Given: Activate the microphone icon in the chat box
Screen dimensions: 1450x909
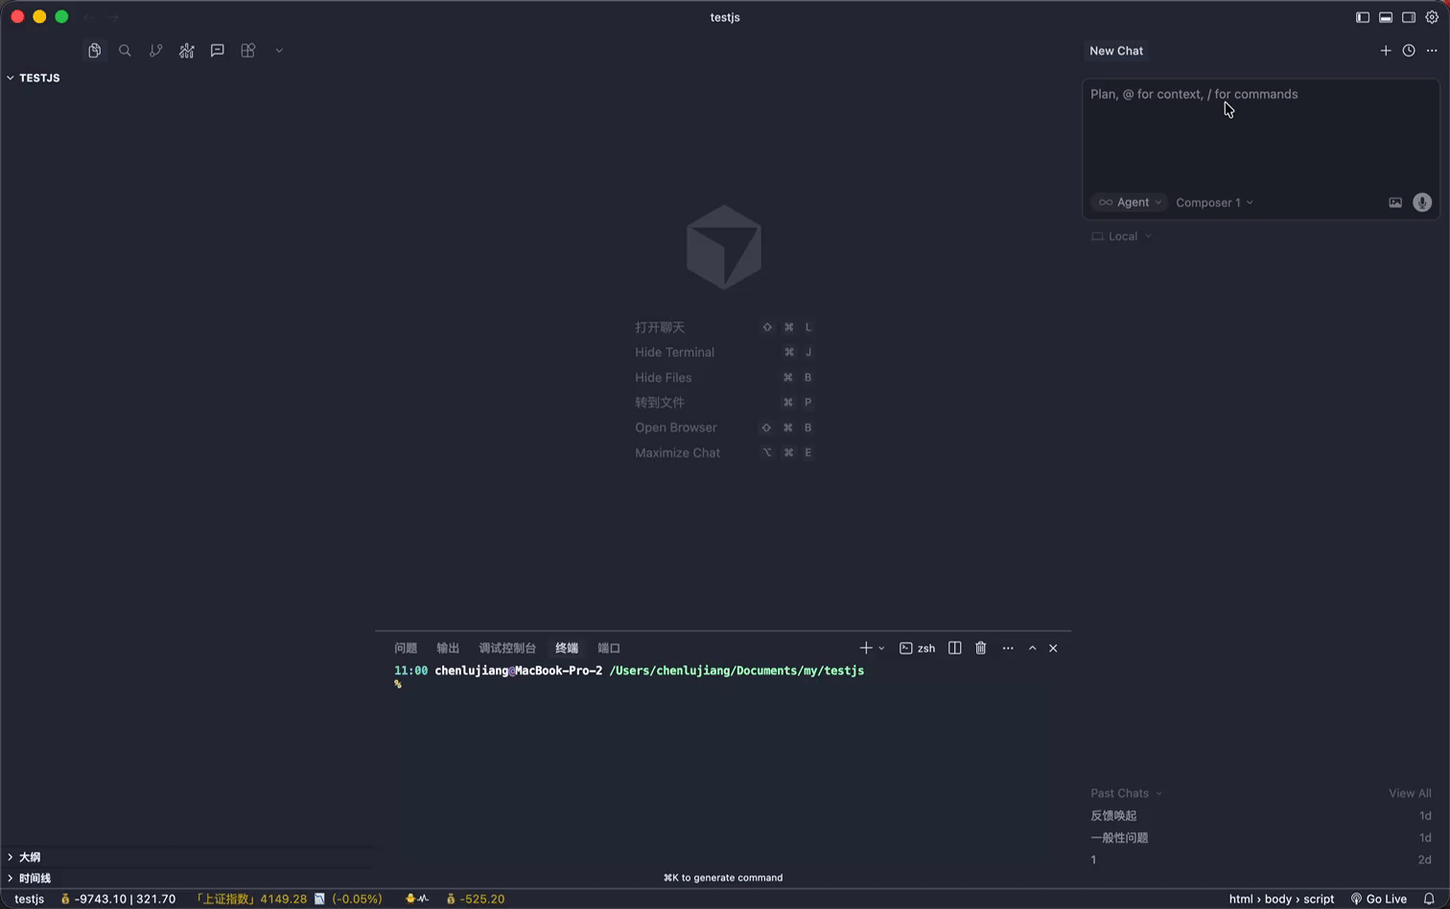Looking at the screenshot, I should click(1421, 202).
